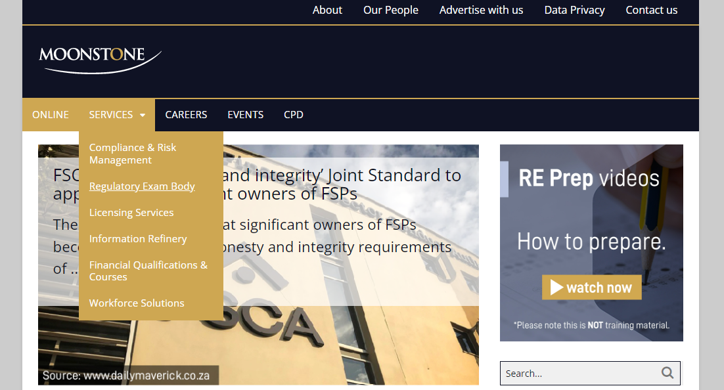Screen dimensions: 724x390
Task: Select Compliance & Risk Management
Action: point(133,153)
